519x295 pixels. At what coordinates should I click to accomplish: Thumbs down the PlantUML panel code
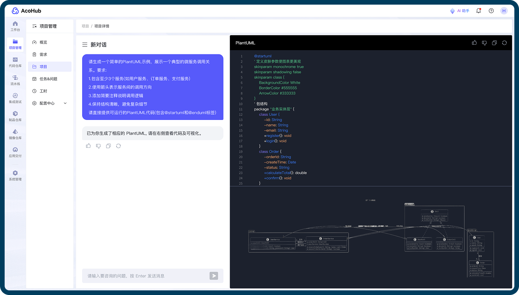tap(484, 43)
